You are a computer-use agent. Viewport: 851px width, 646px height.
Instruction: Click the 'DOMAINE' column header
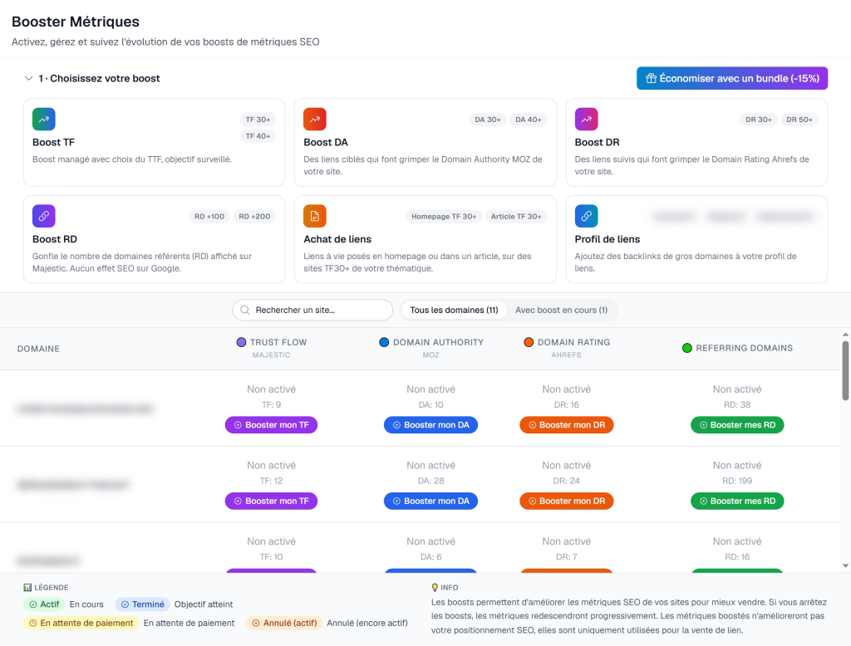(38, 349)
